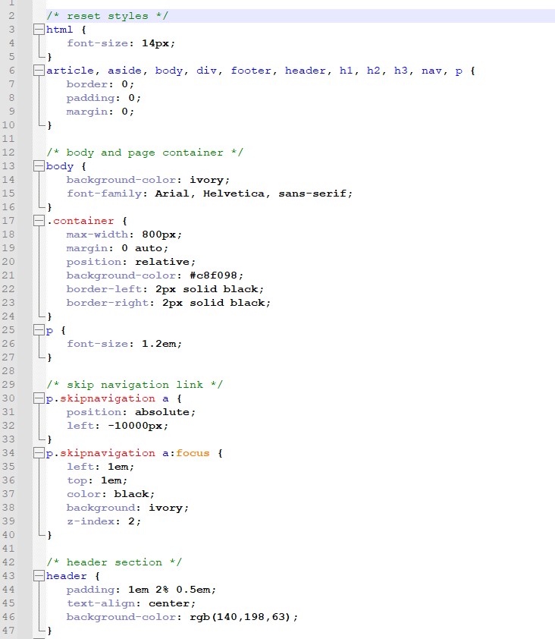Collapse the p.skipnavigation a rule fold
The height and width of the screenshot is (639, 555).
pyautogui.click(x=39, y=398)
